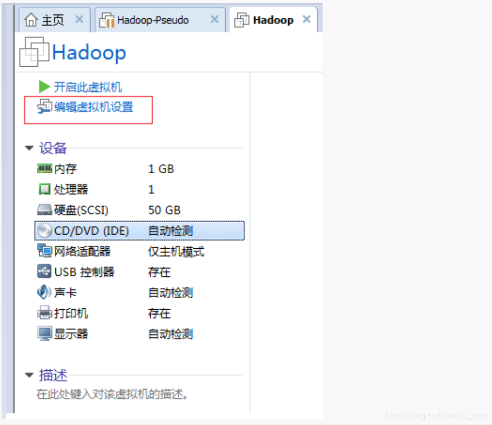Click the CD/DVD disc icon
Viewport: 492px width, 425px height.
[44, 230]
